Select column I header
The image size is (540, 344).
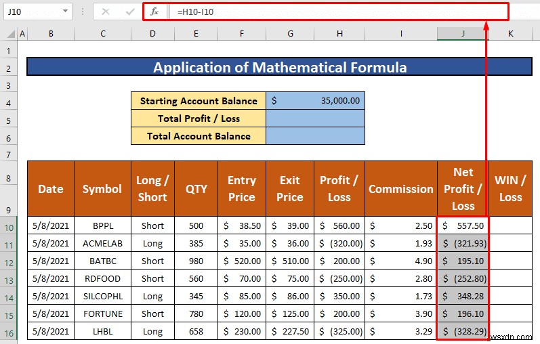click(401, 34)
